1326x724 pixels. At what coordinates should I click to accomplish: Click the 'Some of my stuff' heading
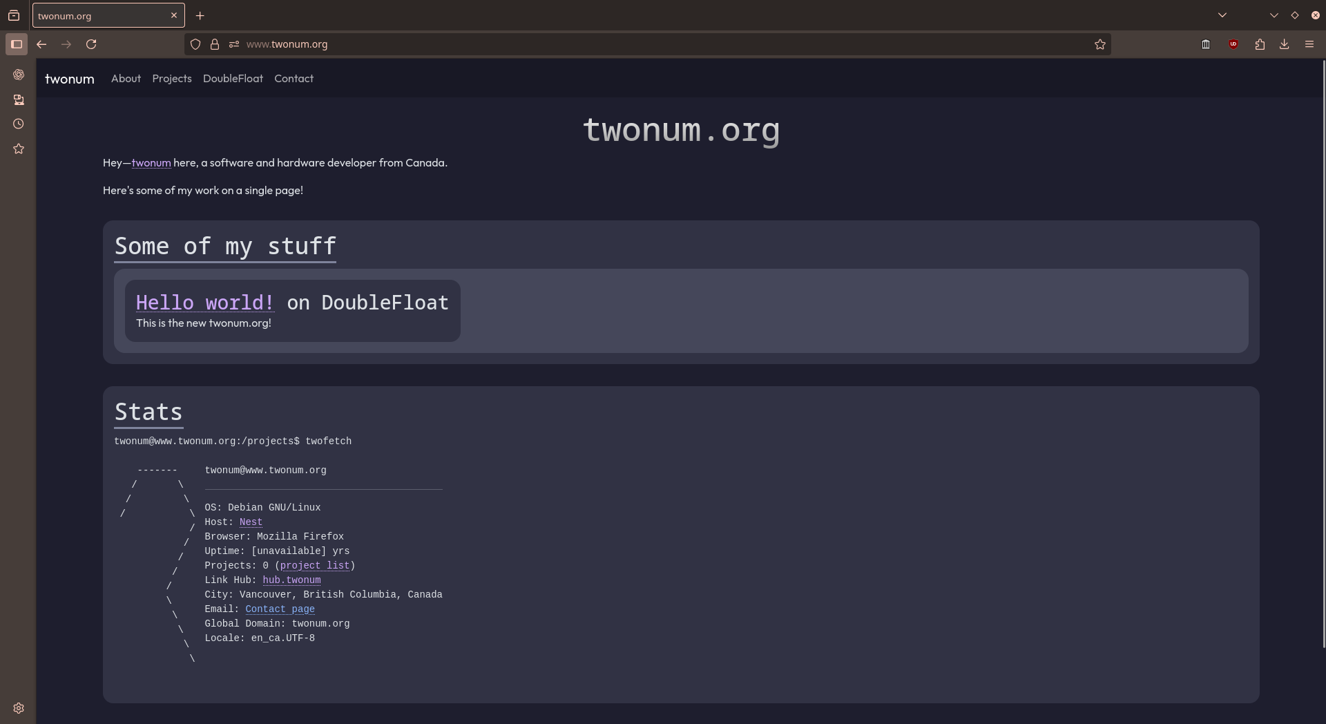click(225, 247)
